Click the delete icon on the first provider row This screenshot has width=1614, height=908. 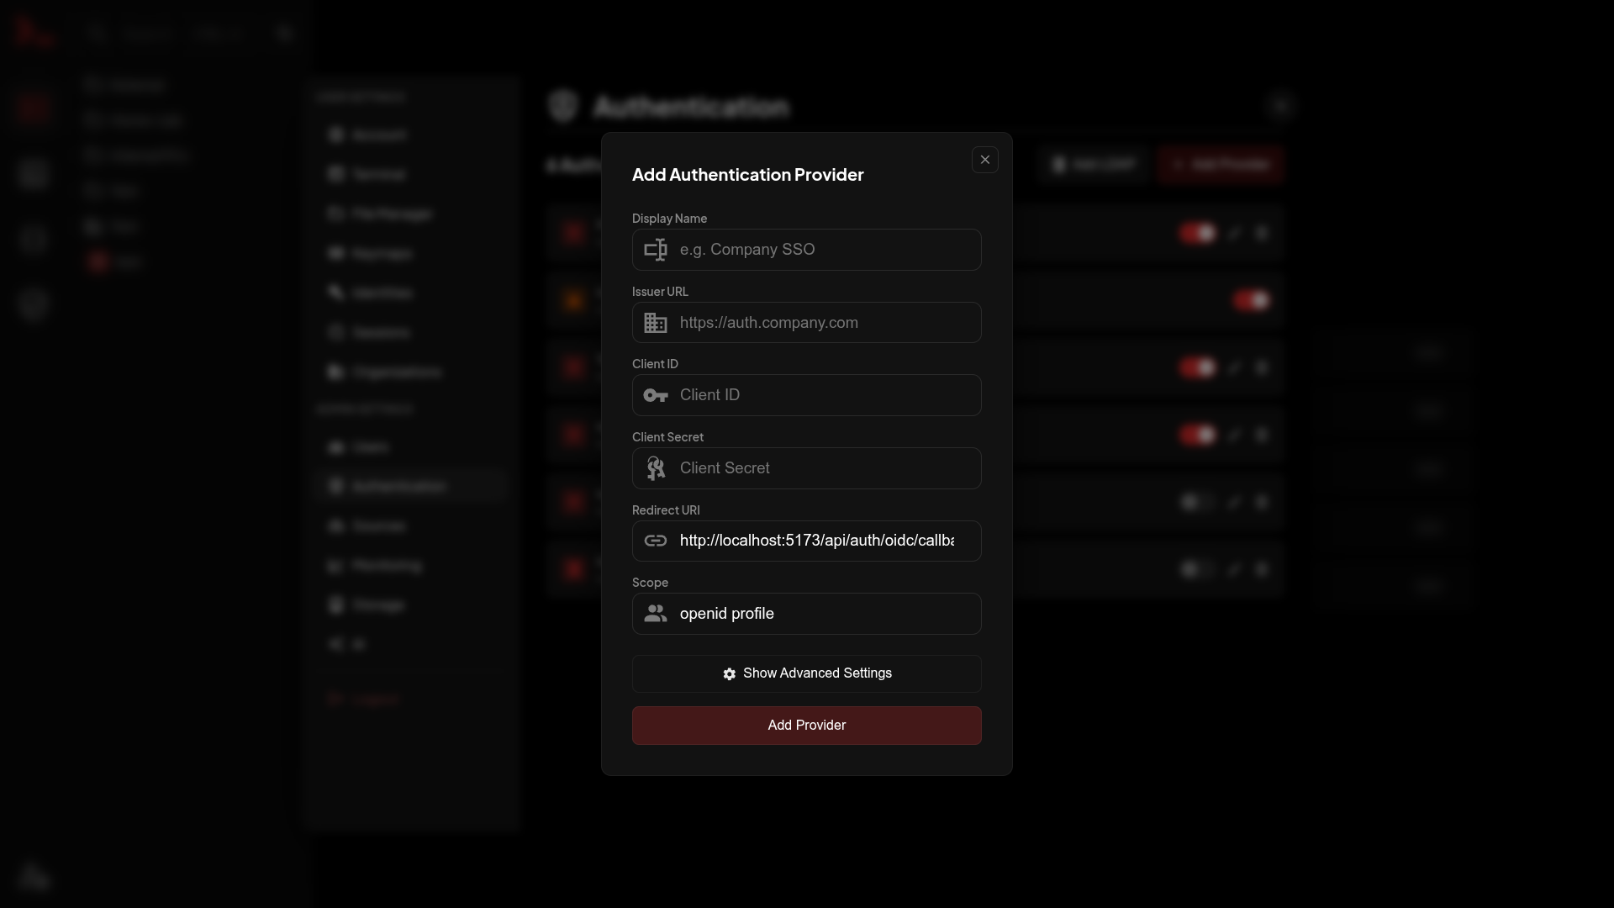pyautogui.click(x=1263, y=233)
